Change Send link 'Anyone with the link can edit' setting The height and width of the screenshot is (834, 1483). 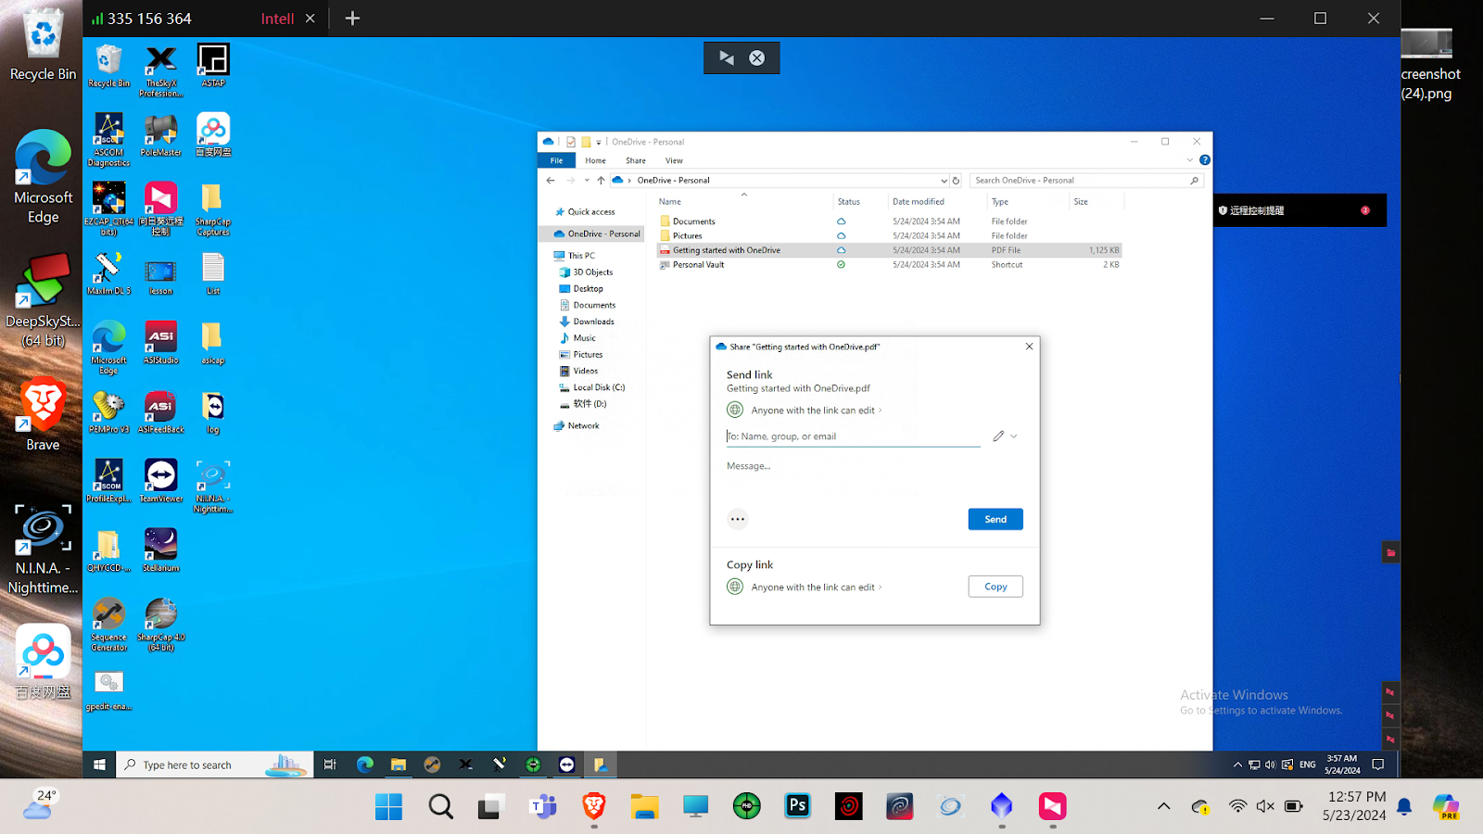click(x=816, y=411)
